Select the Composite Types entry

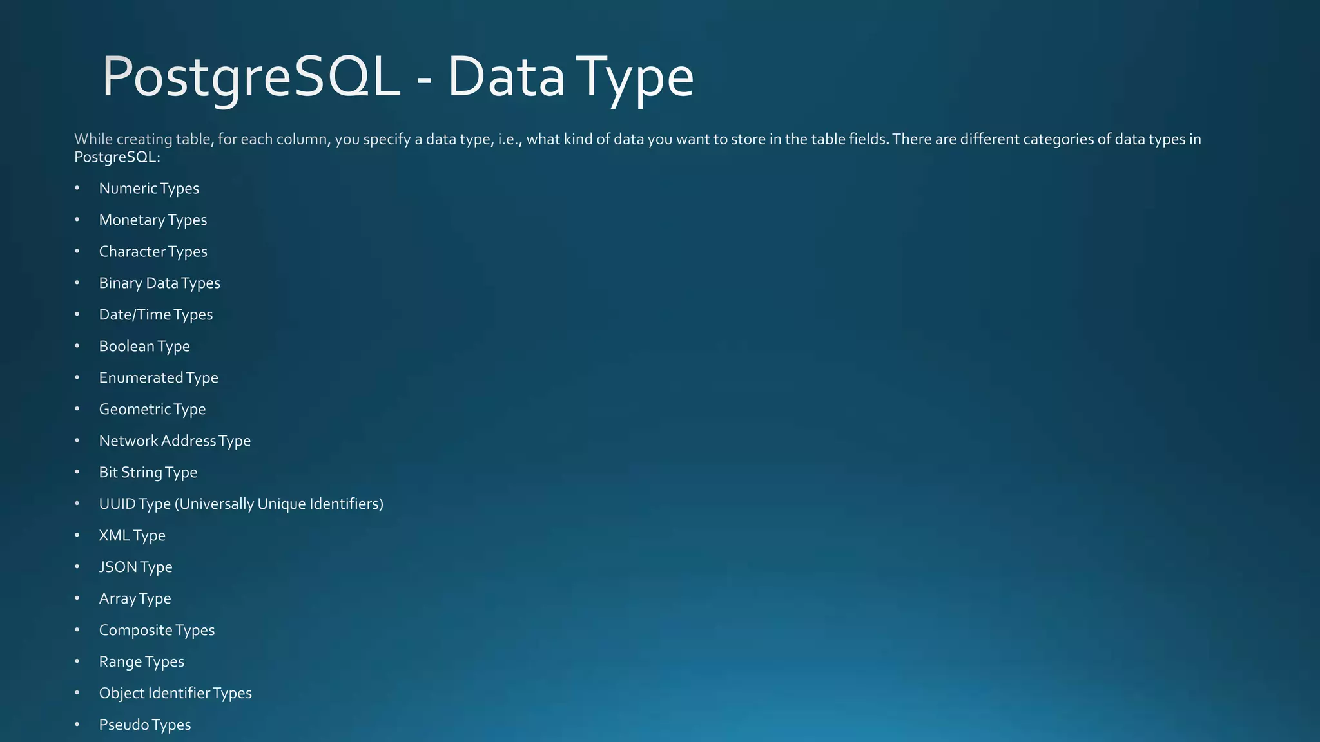coord(157,631)
